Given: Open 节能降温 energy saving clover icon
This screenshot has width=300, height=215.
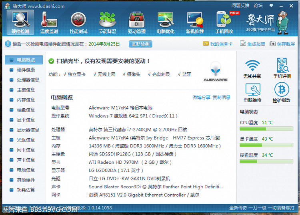Looking at the screenshot, I should 107,22.
